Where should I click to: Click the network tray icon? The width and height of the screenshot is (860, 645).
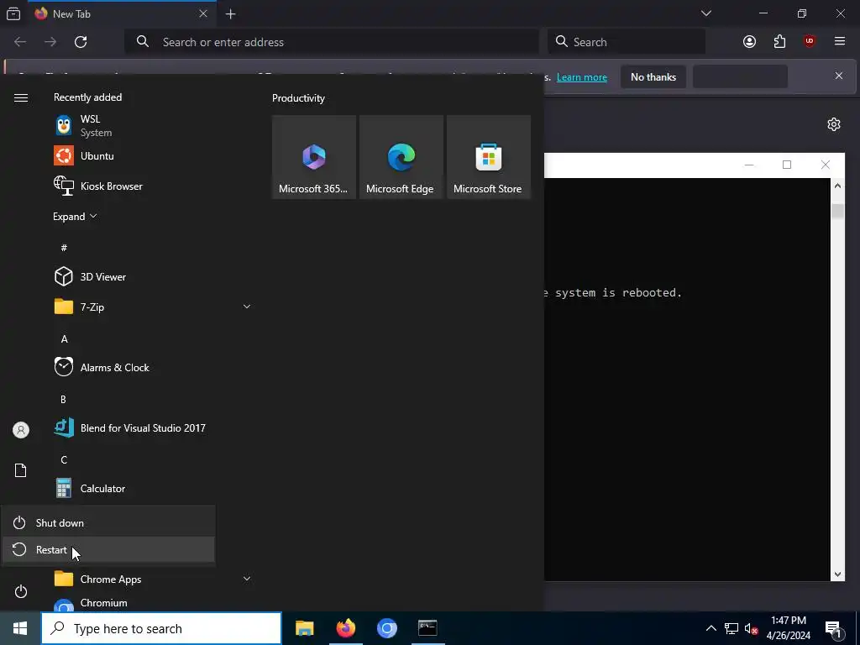[732, 628]
